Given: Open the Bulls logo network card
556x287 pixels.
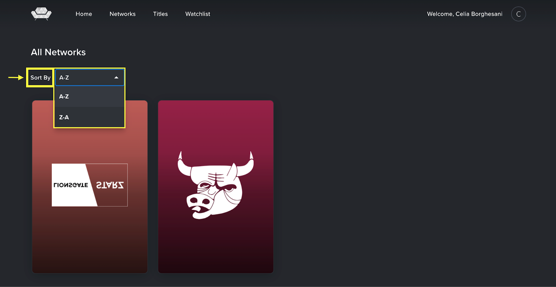Looking at the screenshot, I should pos(216,187).
